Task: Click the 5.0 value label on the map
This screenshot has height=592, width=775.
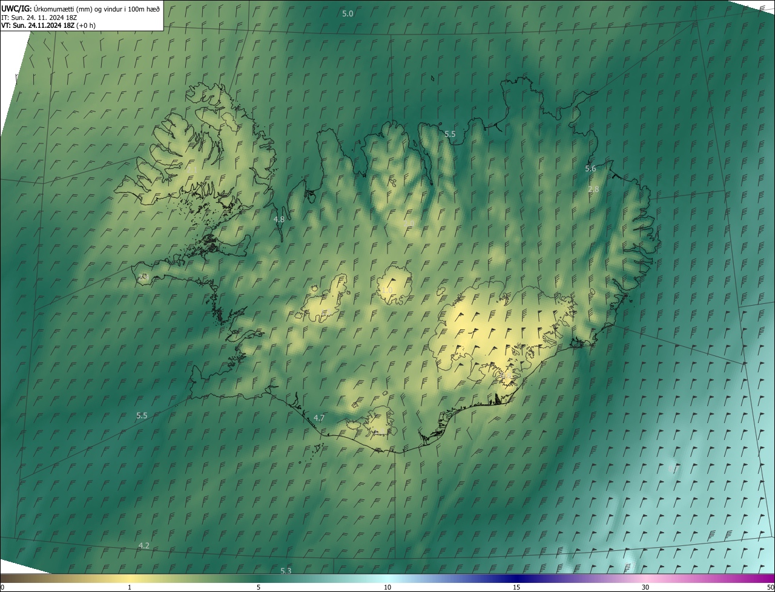Action: click(x=348, y=13)
